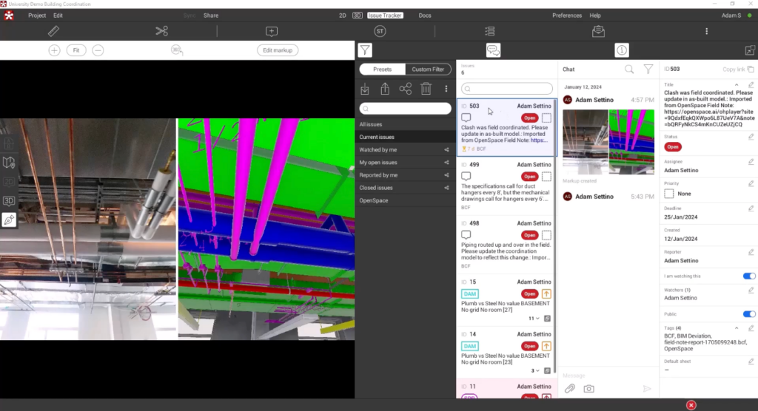The width and height of the screenshot is (758, 411).
Task: Click the Copy link button
Action: pos(738,69)
